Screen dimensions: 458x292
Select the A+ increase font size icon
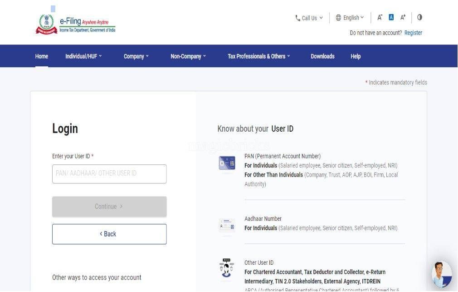tap(402, 17)
